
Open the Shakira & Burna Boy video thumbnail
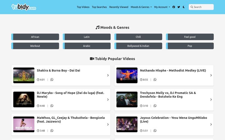point(24,75)
